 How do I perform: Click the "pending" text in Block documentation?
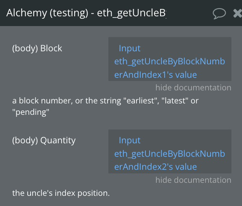tap(31, 112)
